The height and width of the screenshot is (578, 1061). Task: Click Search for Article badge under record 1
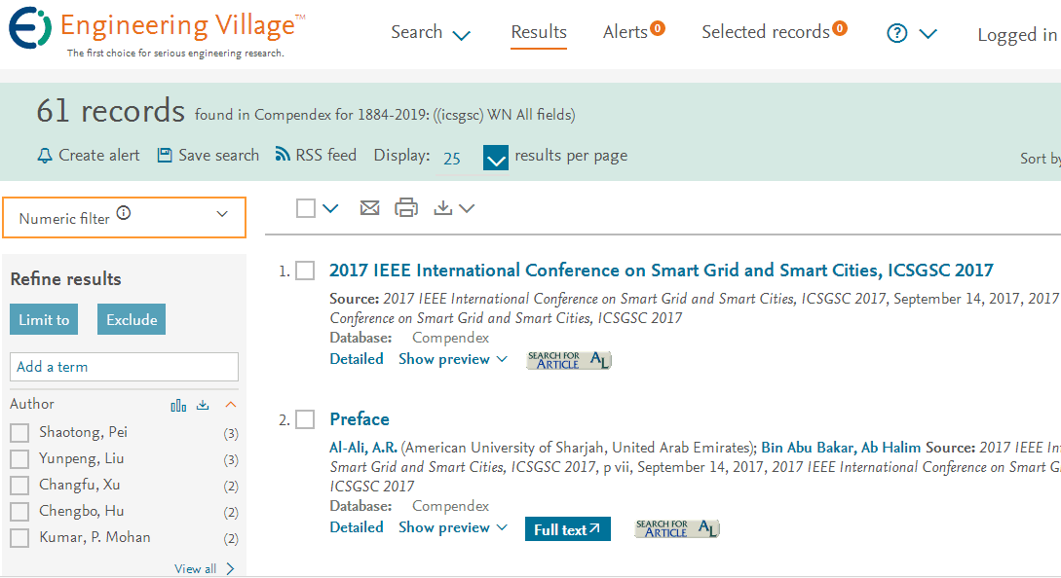pos(569,360)
